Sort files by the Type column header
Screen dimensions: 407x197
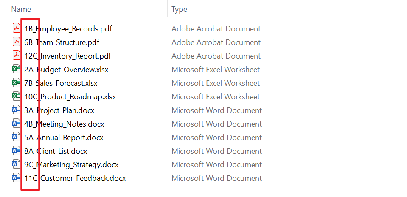pyautogui.click(x=179, y=9)
